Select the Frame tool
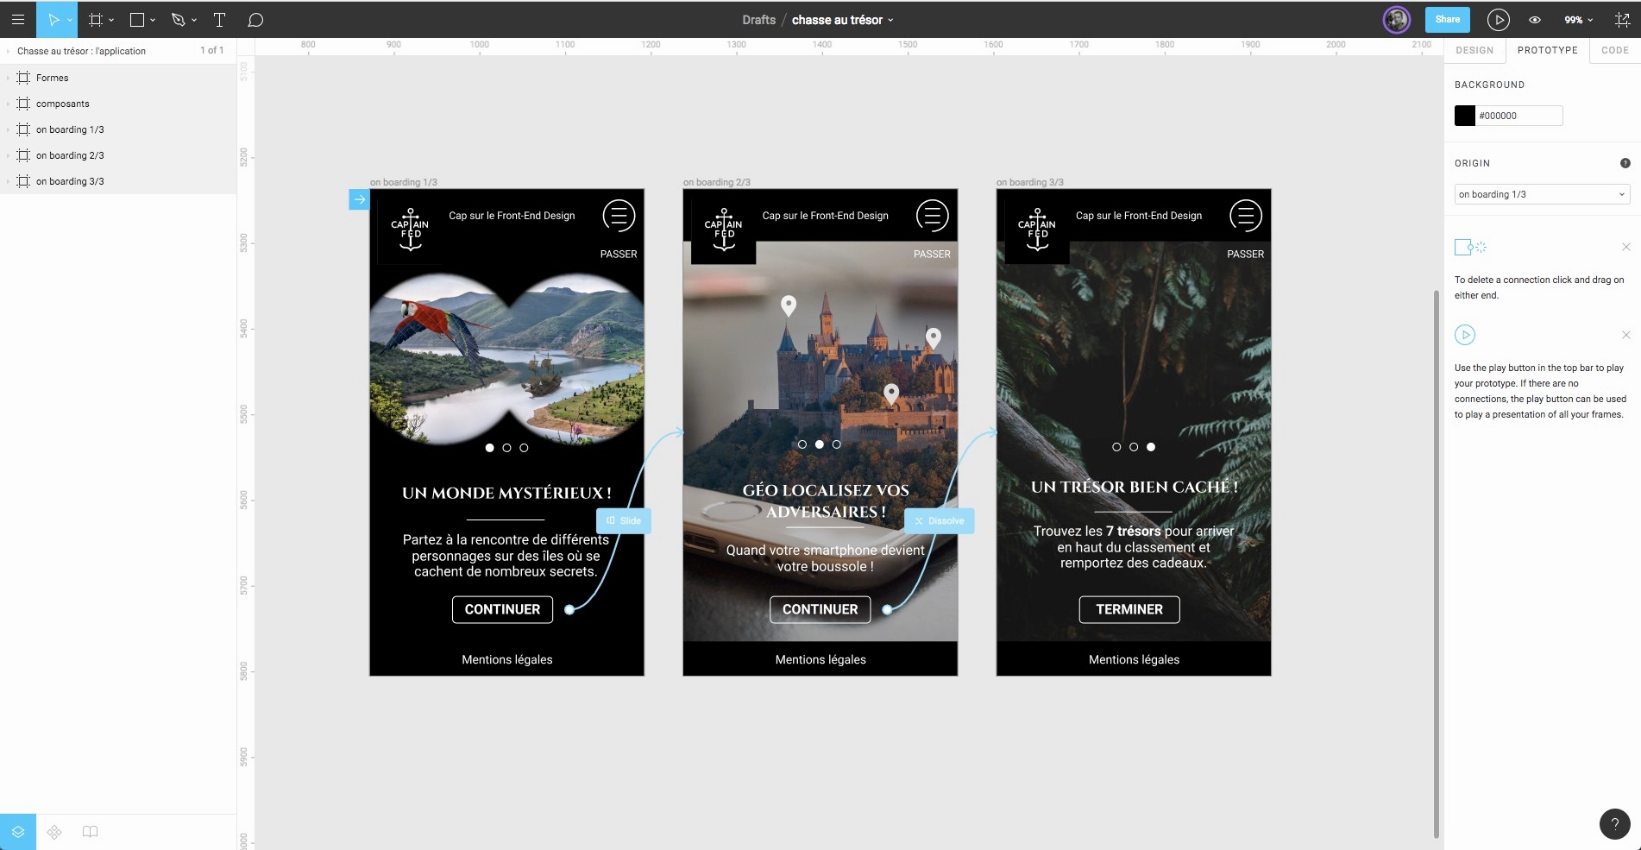The image size is (1641, 850). (96, 19)
